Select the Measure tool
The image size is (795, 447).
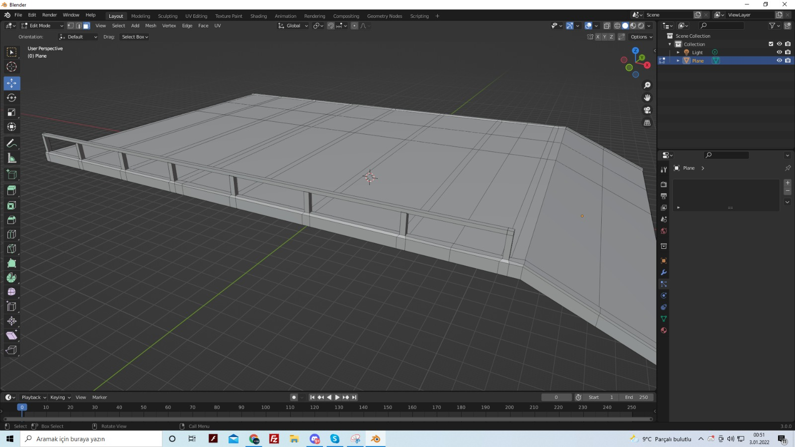(x=11, y=158)
